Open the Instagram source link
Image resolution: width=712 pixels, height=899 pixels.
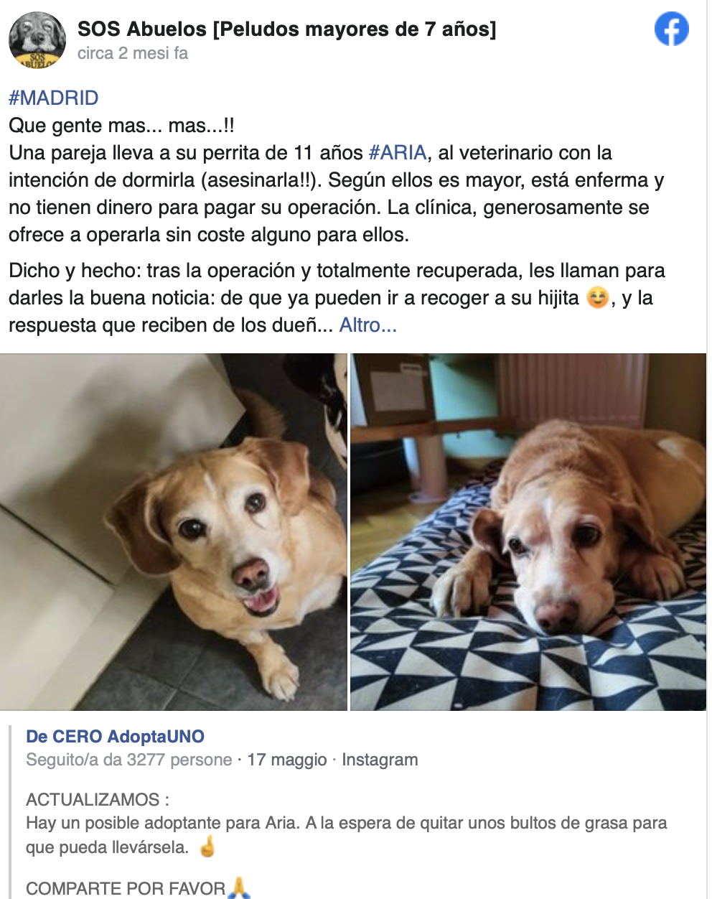click(x=380, y=760)
